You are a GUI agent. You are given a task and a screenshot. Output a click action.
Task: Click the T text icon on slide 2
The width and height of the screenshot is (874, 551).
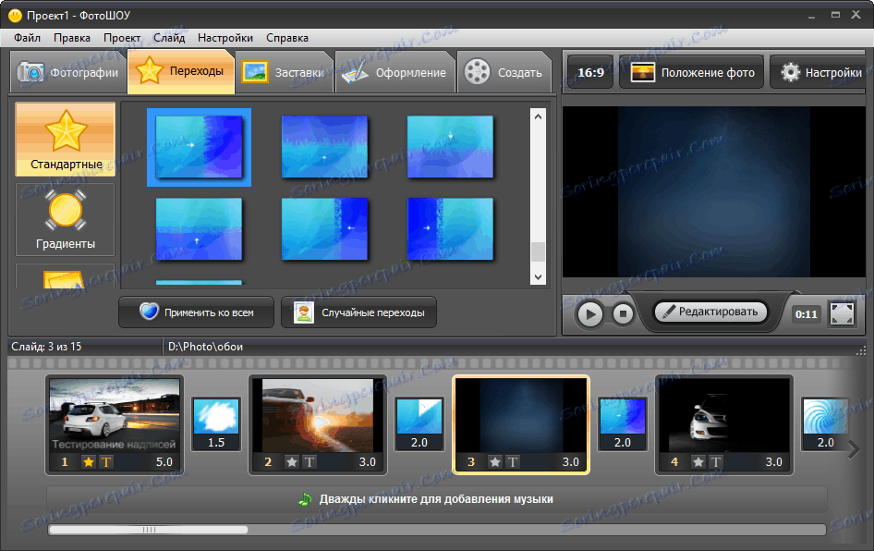310,461
